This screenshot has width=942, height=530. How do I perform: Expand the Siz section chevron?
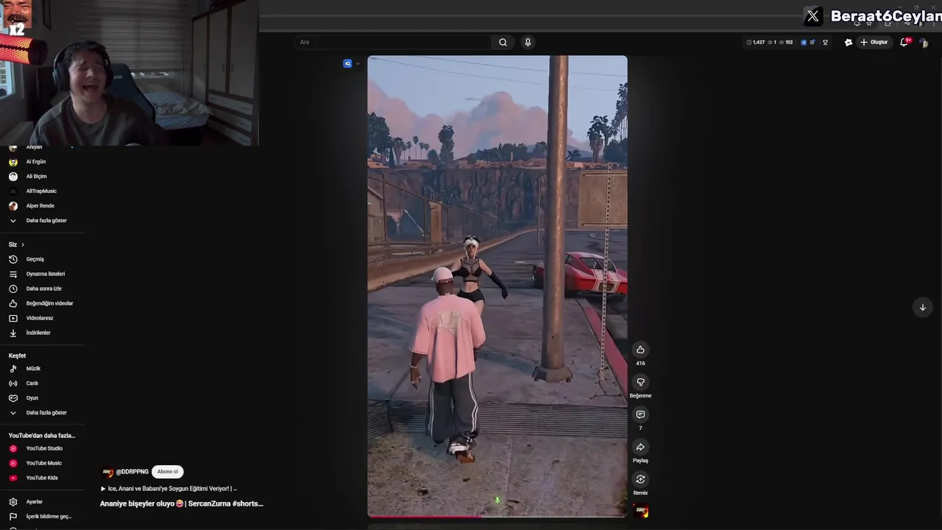point(23,244)
